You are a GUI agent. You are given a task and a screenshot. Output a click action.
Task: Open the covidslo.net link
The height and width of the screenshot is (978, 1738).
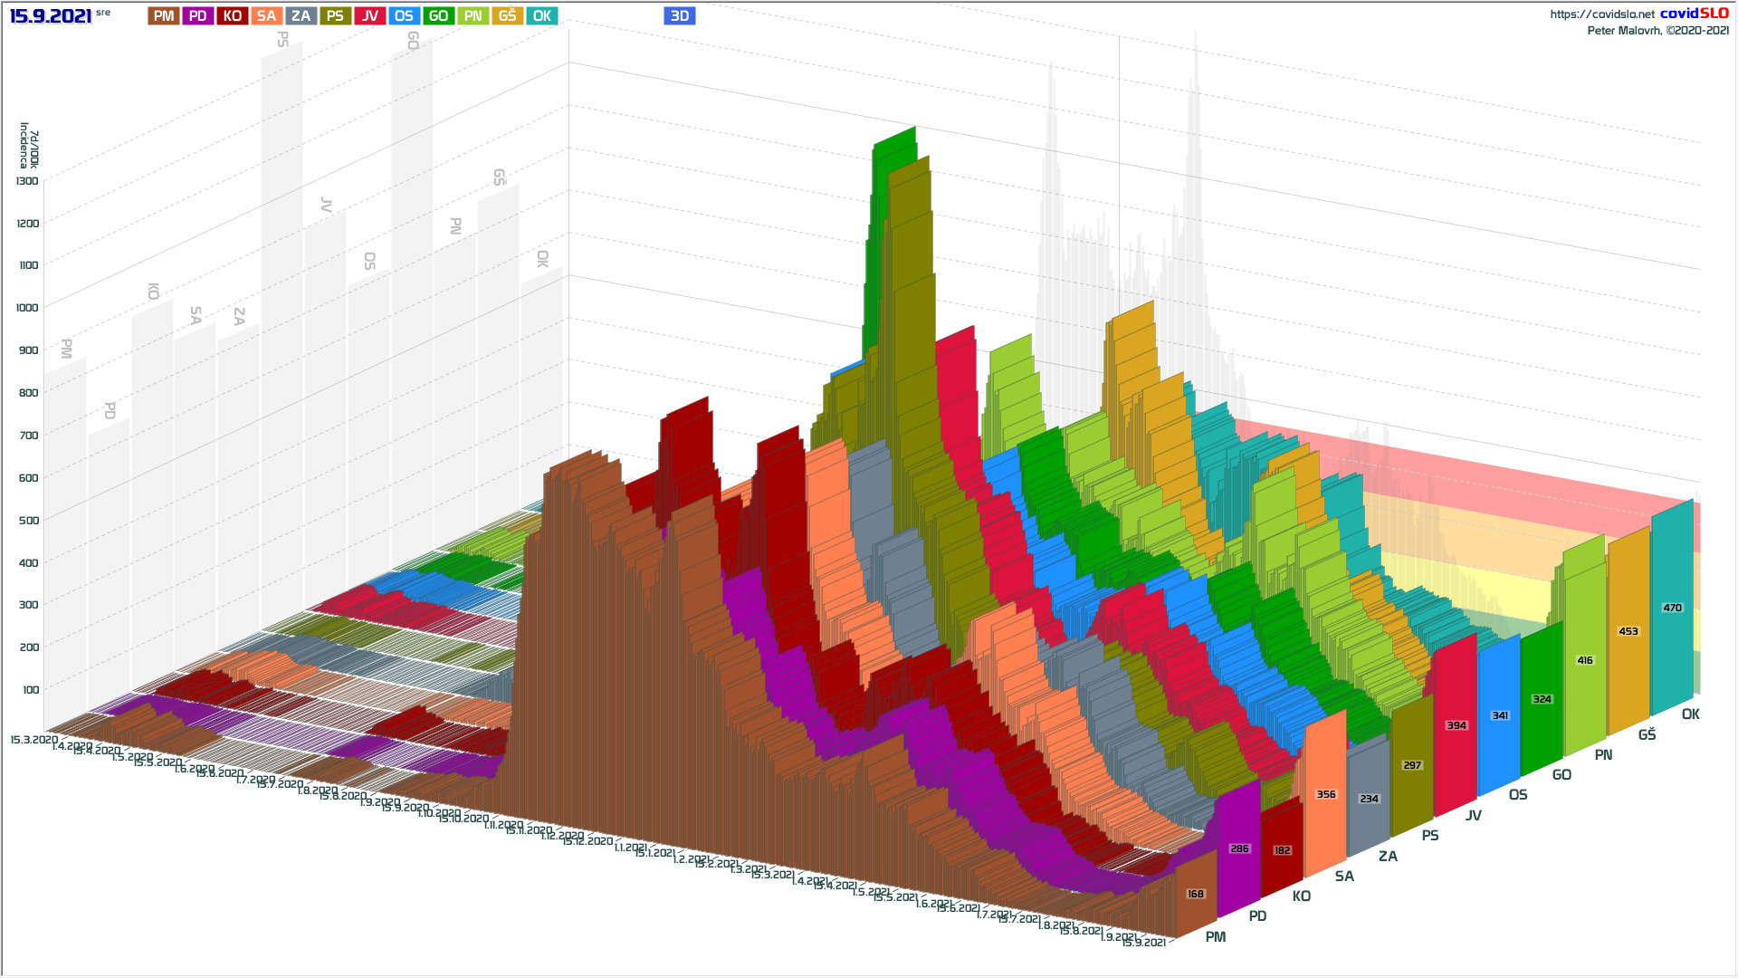point(1601,14)
